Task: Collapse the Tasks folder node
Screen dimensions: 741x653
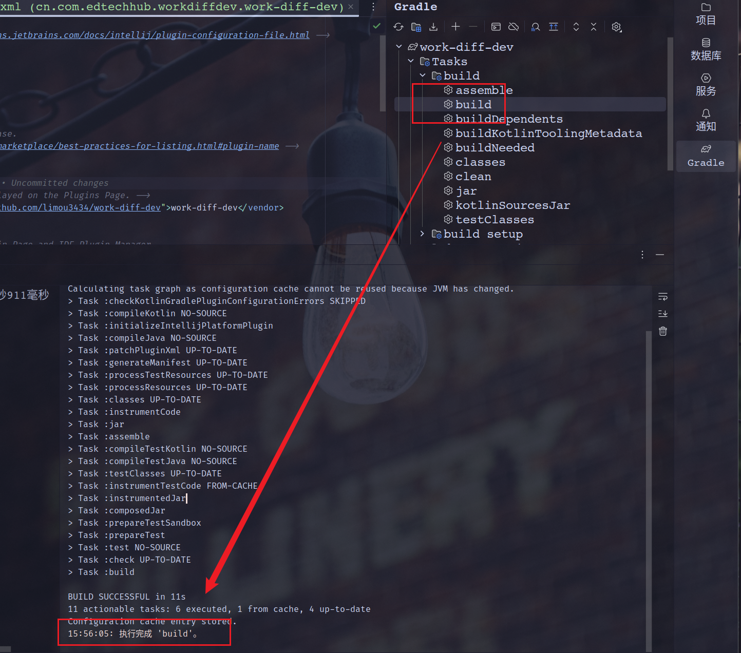Action: (411, 61)
